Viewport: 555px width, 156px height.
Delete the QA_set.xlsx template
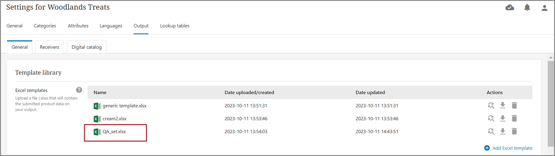[514, 131]
